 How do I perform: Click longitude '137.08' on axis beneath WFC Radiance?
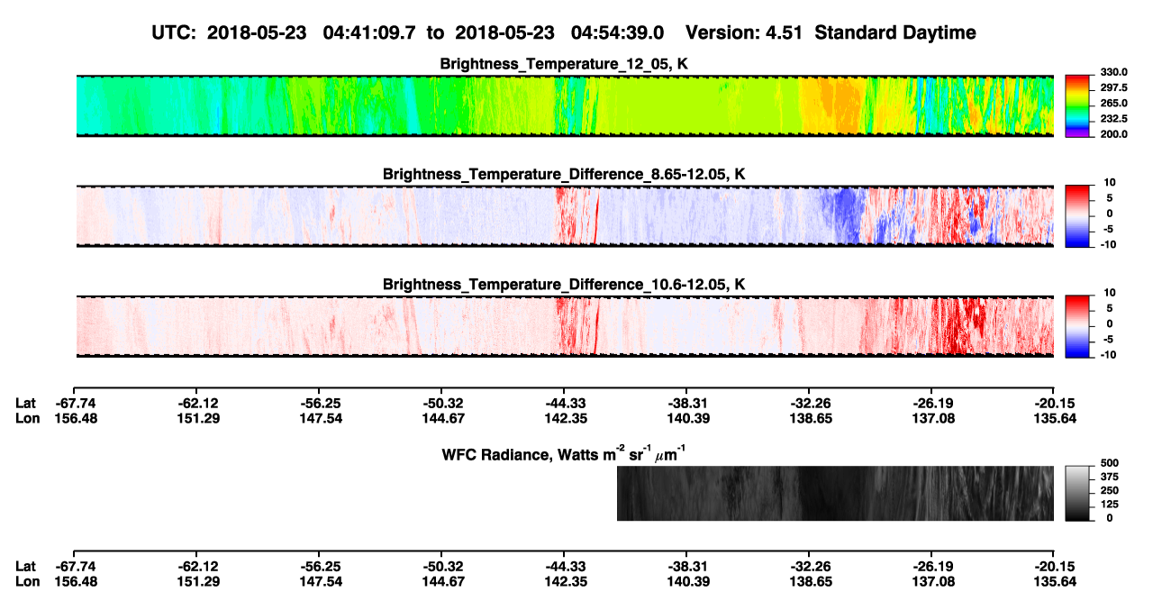tap(931, 581)
